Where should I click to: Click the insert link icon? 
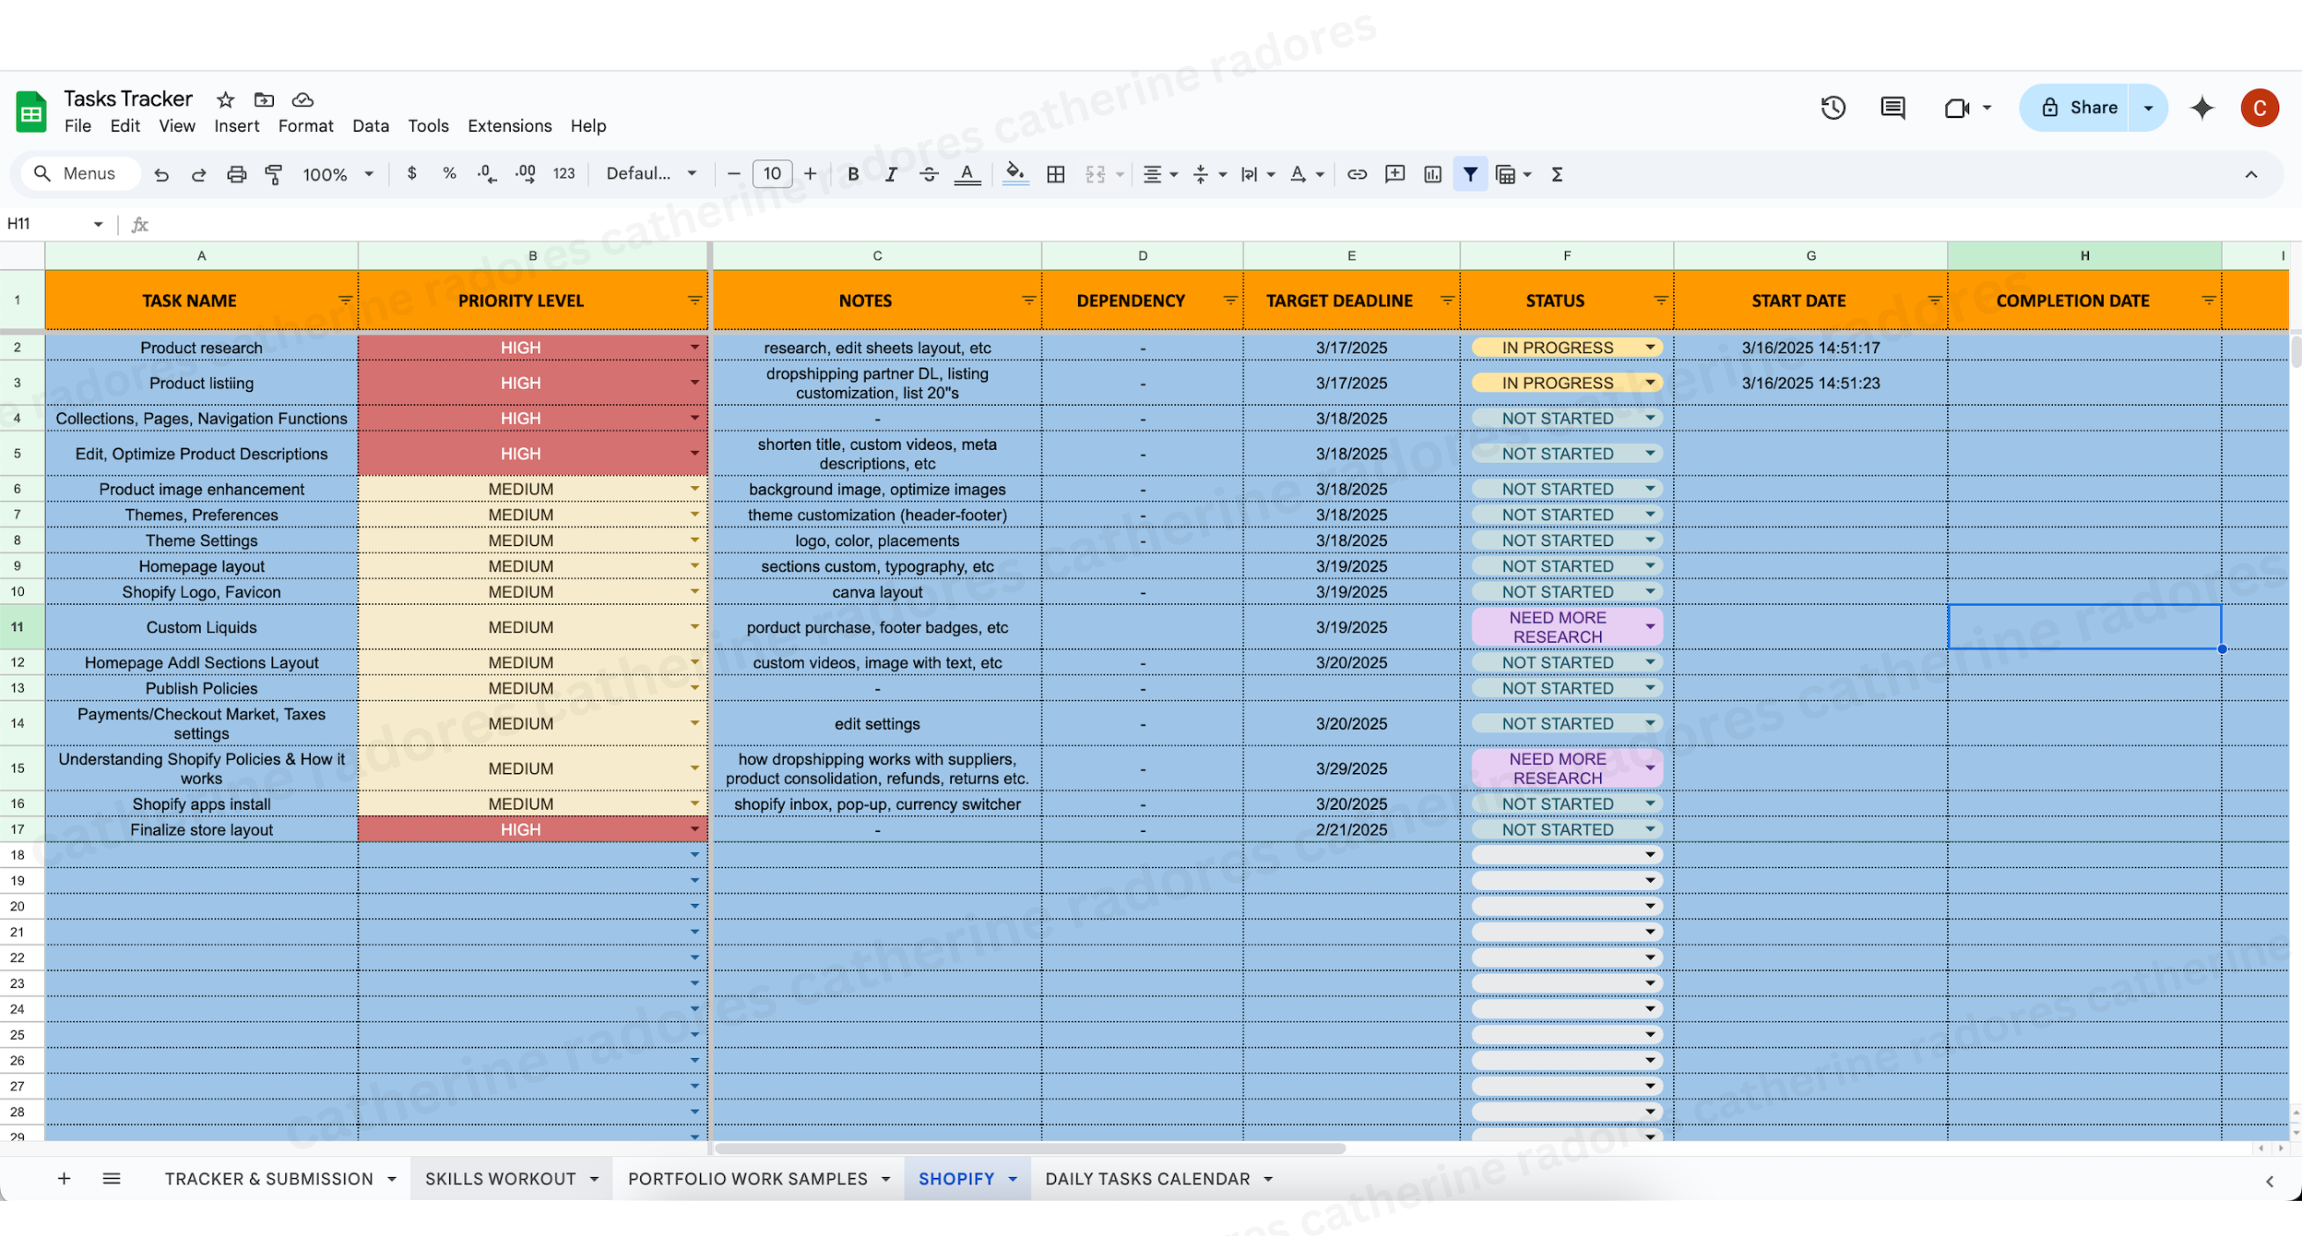pyautogui.click(x=1356, y=174)
